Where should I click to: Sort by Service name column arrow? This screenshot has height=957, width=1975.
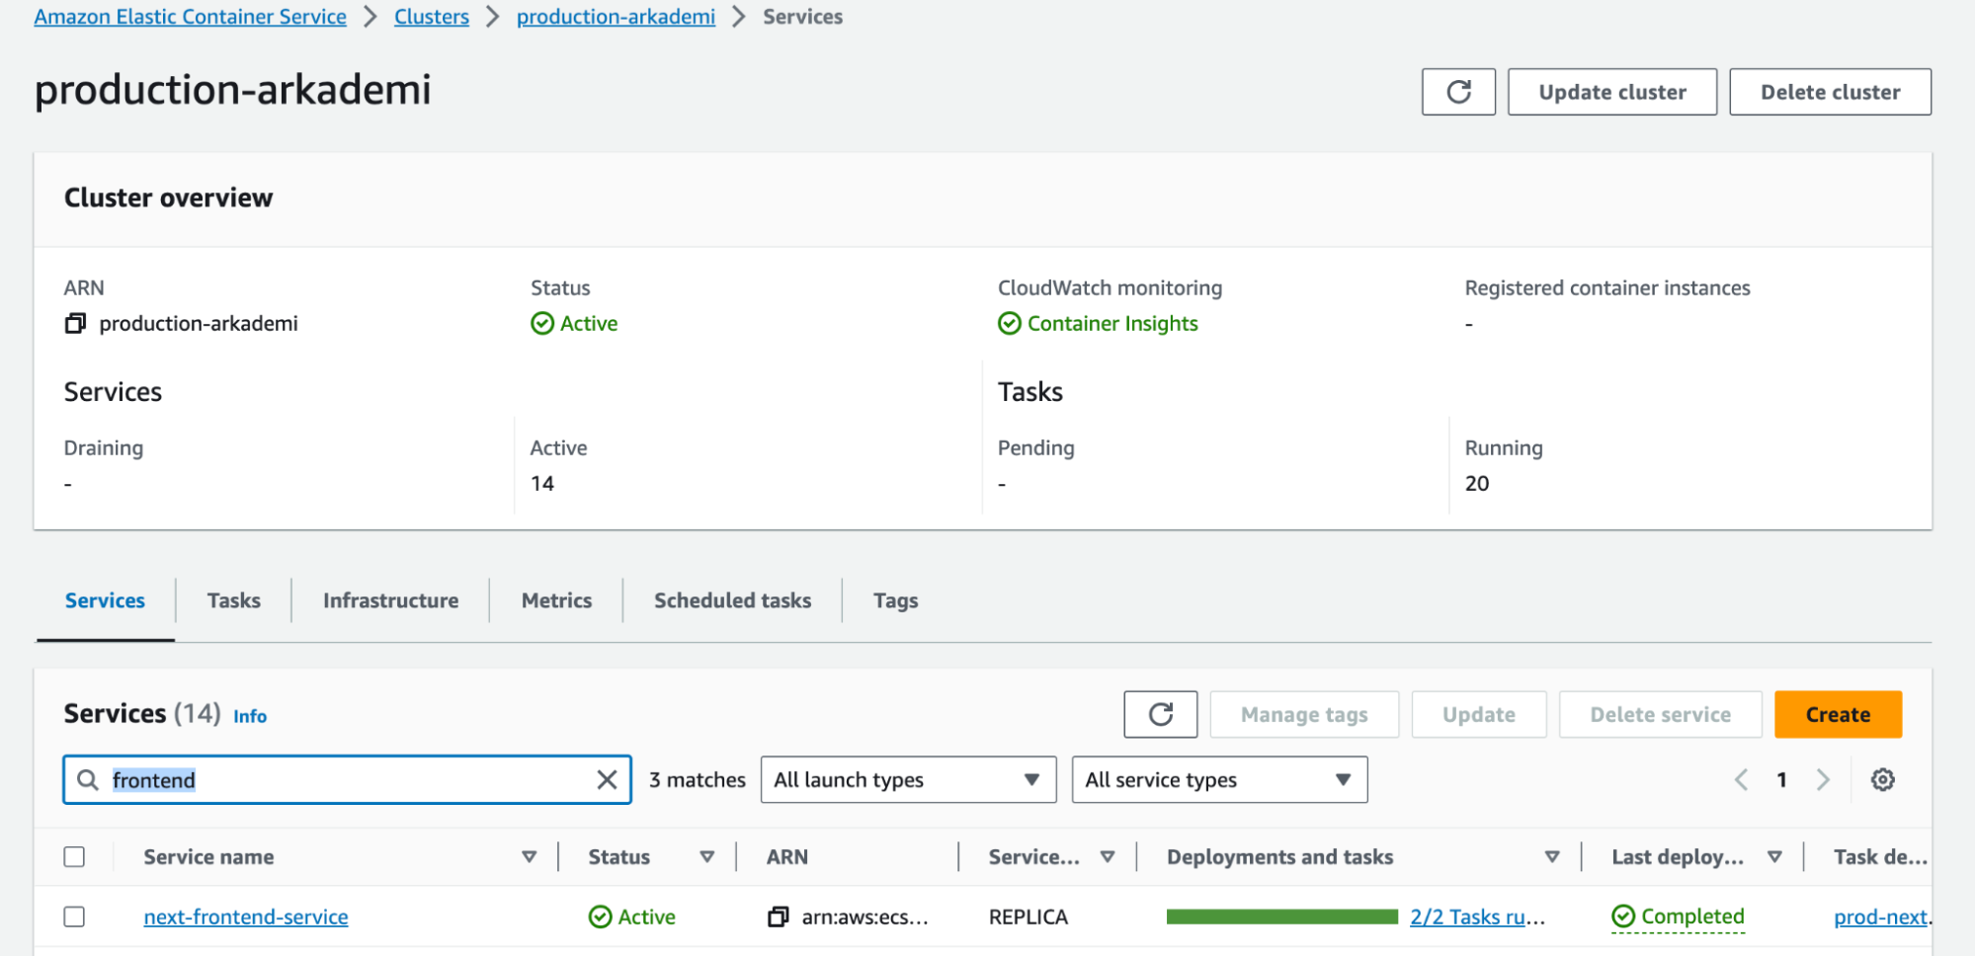tap(530, 857)
